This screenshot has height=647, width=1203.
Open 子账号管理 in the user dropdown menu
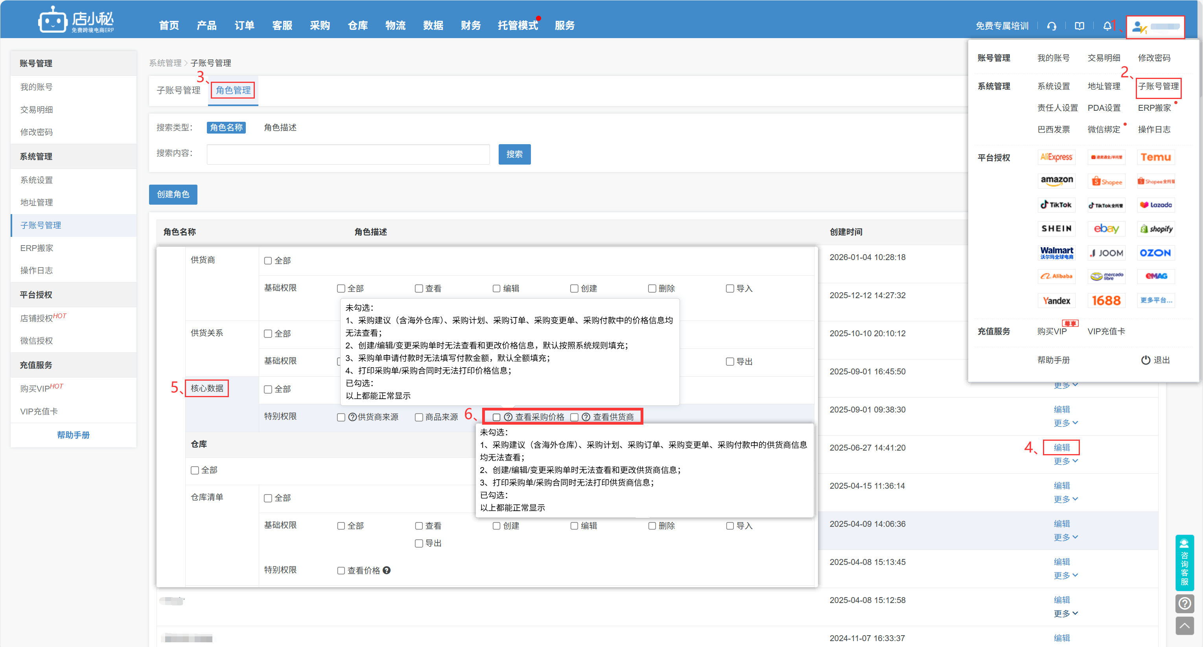click(1158, 86)
